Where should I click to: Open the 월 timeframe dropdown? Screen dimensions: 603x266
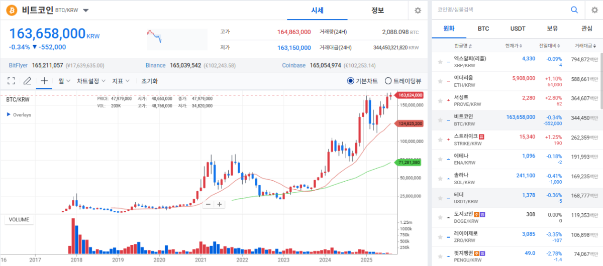click(x=64, y=81)
